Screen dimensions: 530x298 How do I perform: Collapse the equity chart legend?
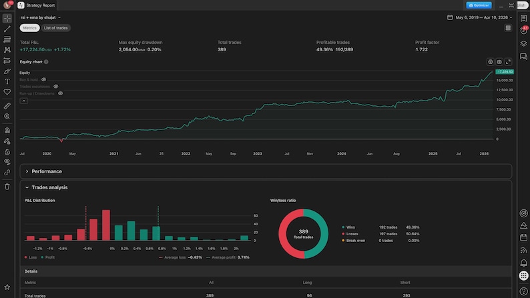click(23, 101)
